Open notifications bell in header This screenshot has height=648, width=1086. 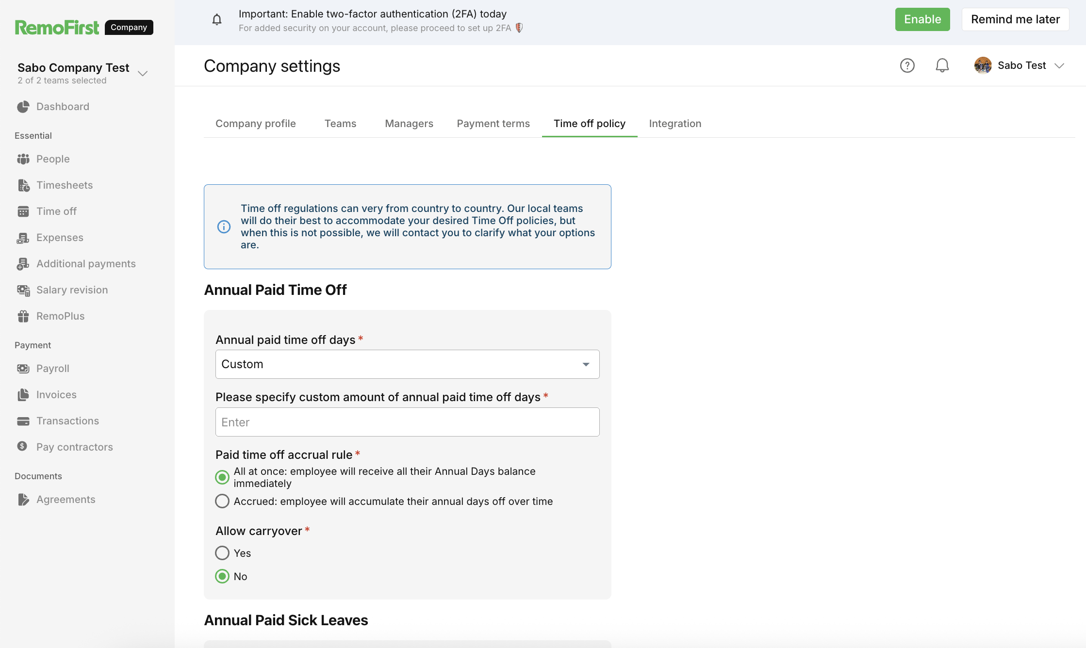coord(942,65)
